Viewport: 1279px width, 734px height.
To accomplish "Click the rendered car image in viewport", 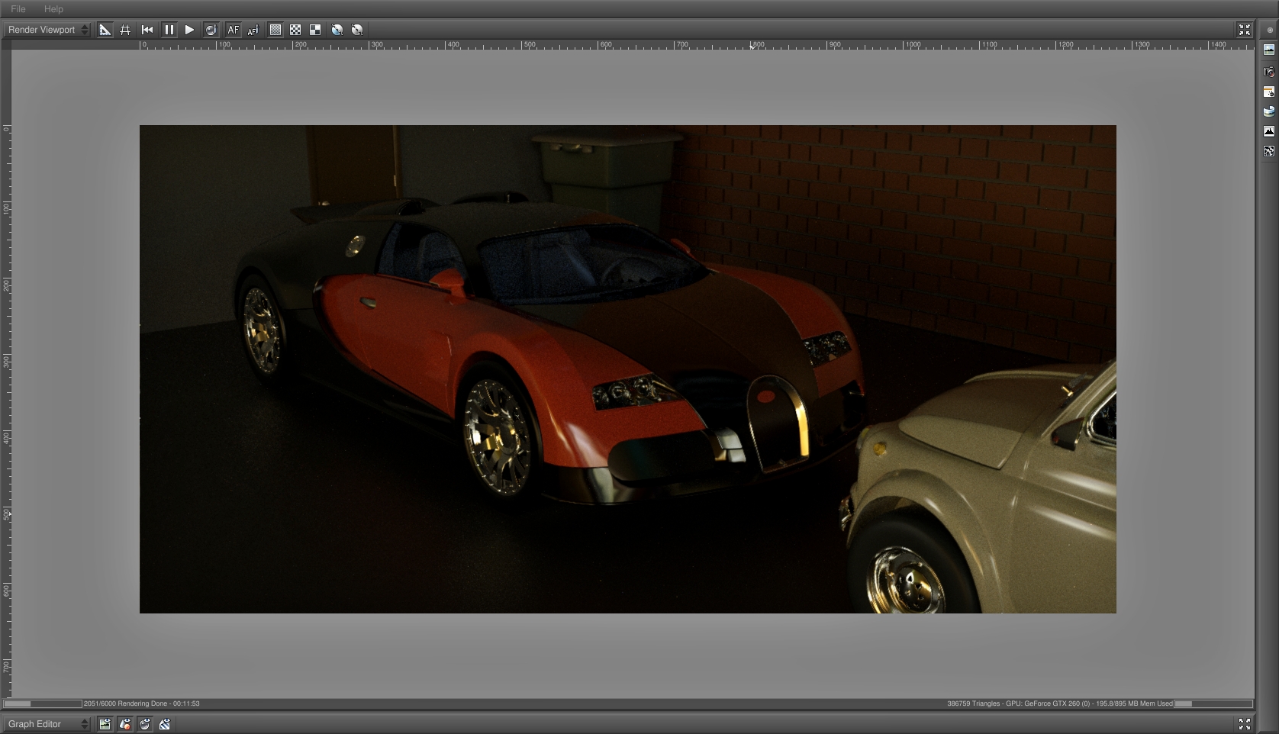I will click(x=627, y=369).
